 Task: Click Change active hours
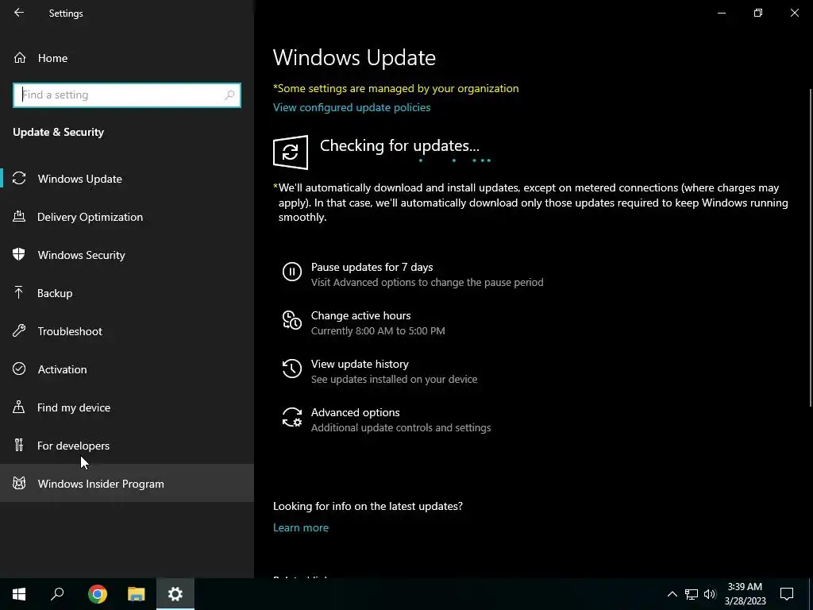point(361,315)
